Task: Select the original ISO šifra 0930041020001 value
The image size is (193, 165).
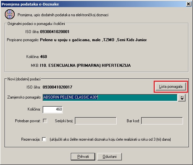Action: 55,32
